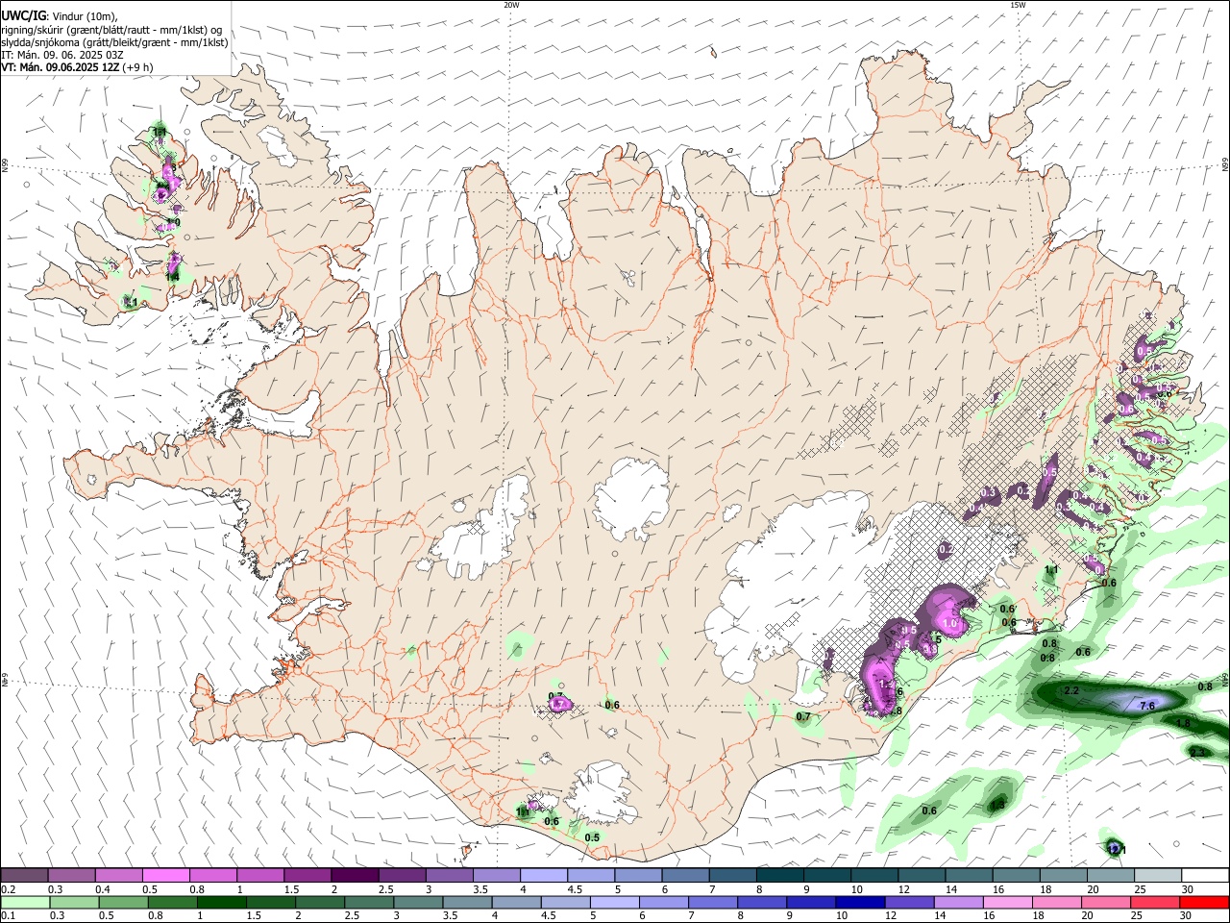Select the "slydda/snjókoma (grátt/bleikt/grænt - mm/1klst)" line
Screen dimensions: 1230x923
(x=114, y=42)
